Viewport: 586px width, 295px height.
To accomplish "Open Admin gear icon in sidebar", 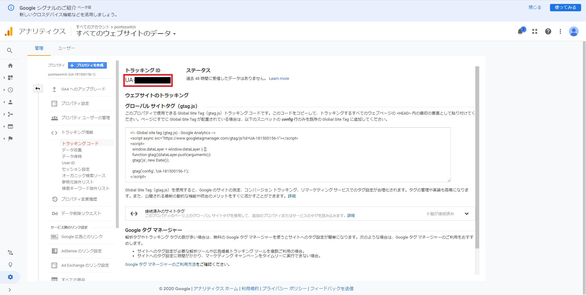I will (x=10, y=277).
